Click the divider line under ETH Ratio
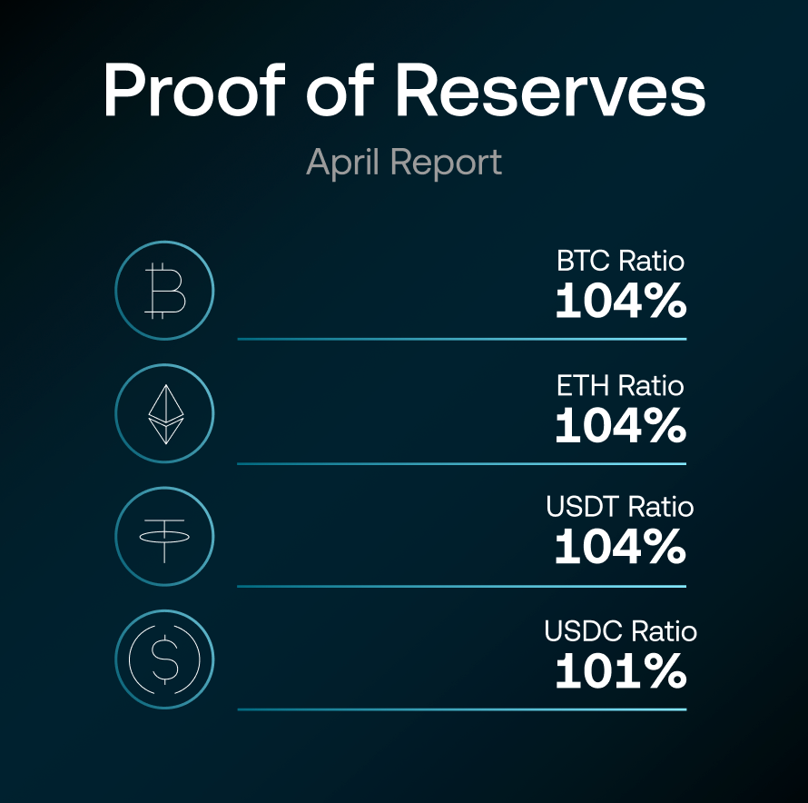The image size is (808, 803). coord(462,463)
